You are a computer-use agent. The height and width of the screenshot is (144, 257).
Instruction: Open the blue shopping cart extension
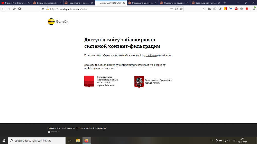pyautogui.click(x=231, y=9)
